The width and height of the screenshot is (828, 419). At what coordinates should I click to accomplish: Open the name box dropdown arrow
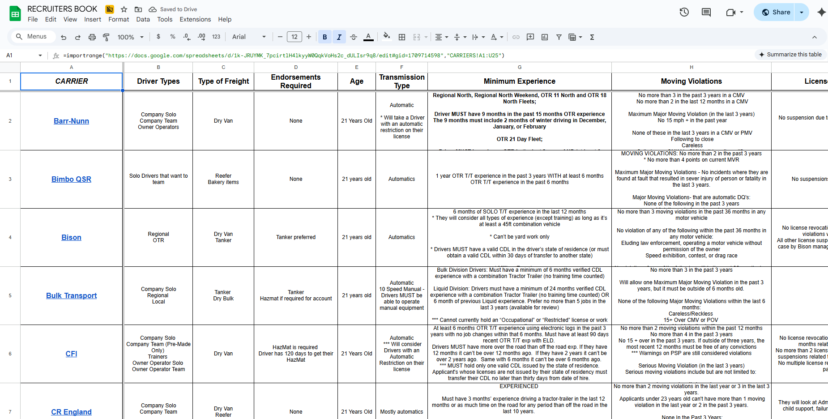coord(40,56)
